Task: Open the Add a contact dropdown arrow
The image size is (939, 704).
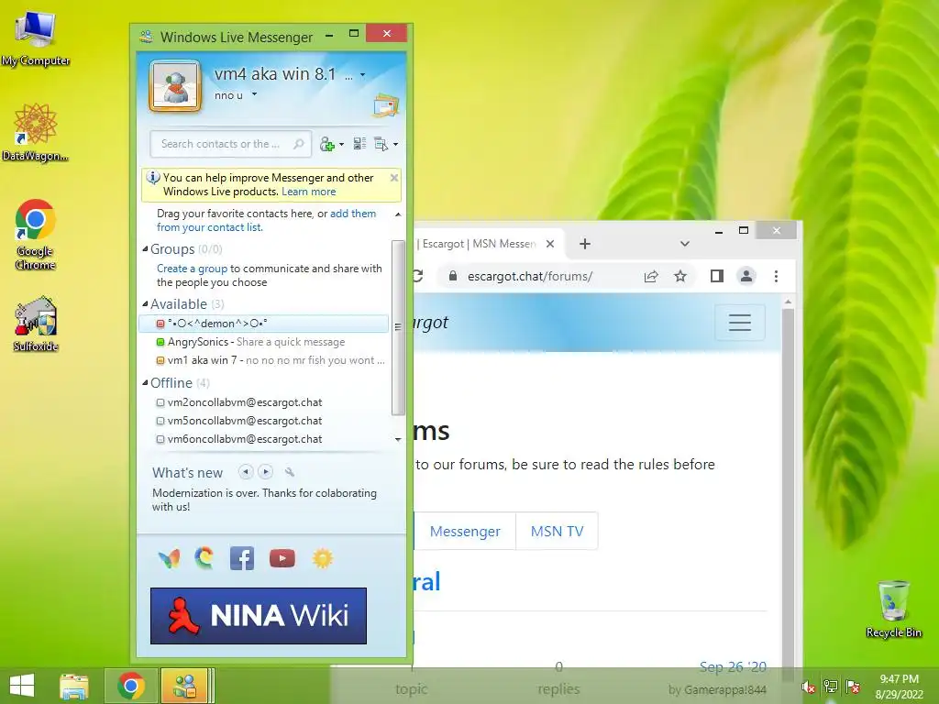Action: [341, 144]
